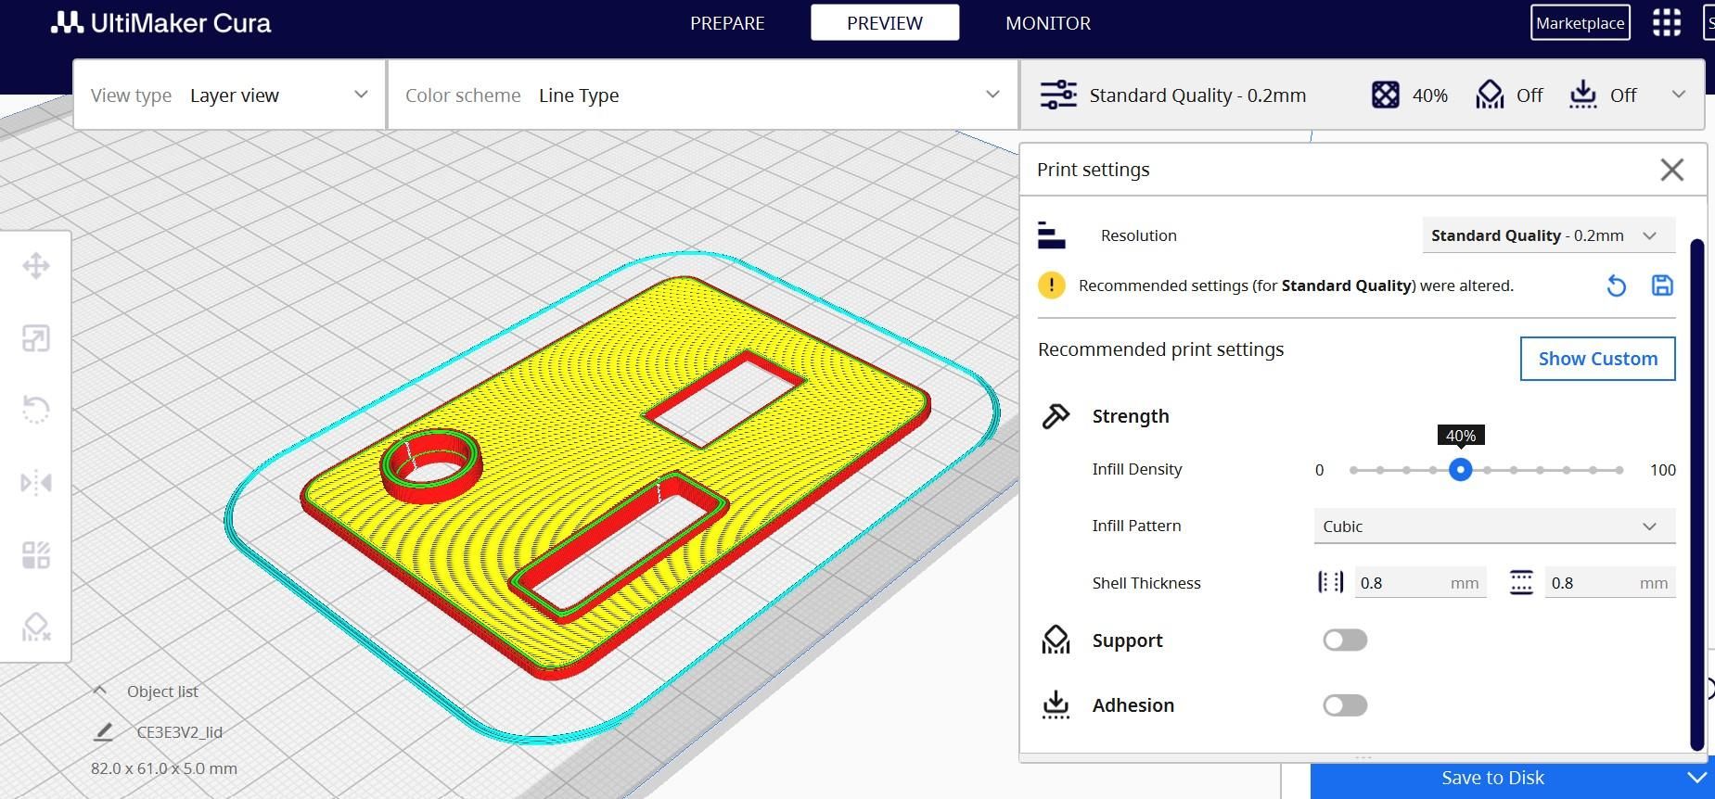Click the Shell Thickness label
The width and height of the screenshot is (1715, 799).
point(1146,583)
